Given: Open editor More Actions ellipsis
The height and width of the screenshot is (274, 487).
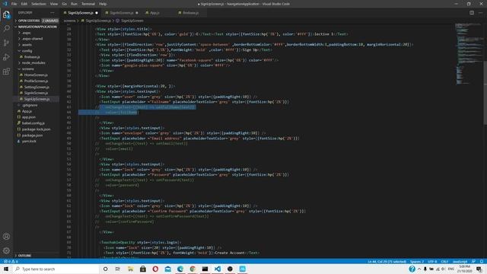Looking at the screenshot, I should [x=480, y=13].
